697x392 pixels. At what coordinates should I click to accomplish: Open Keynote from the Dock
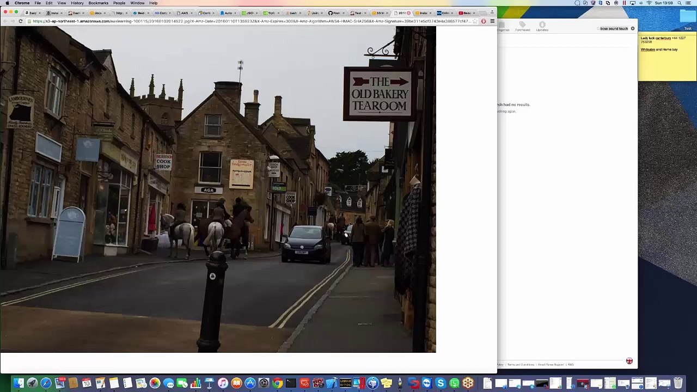[x=209, y=383]
